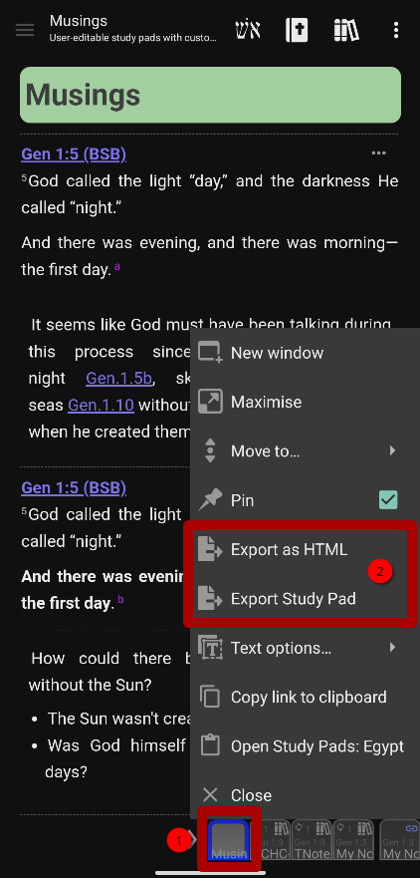The height and width of the screenshot is (878, 420).
Task: Switch to My No window with sync icon
Action: tap(354, 839)
